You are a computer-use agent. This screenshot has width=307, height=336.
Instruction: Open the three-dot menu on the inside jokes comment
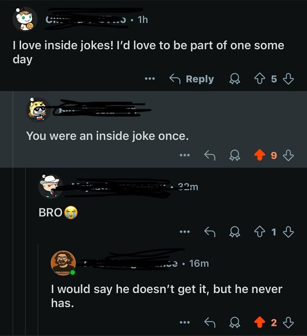coord(150,79)
